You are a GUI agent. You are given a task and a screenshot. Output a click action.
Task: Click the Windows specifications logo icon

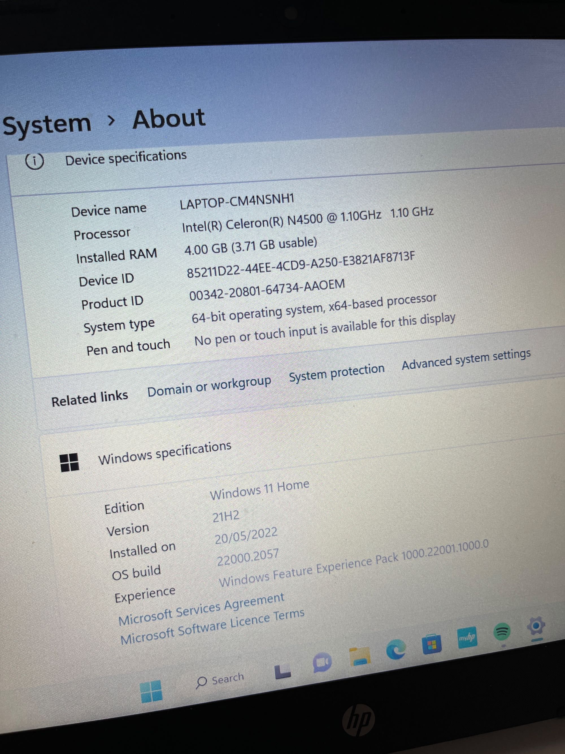(x=69, y=462)
